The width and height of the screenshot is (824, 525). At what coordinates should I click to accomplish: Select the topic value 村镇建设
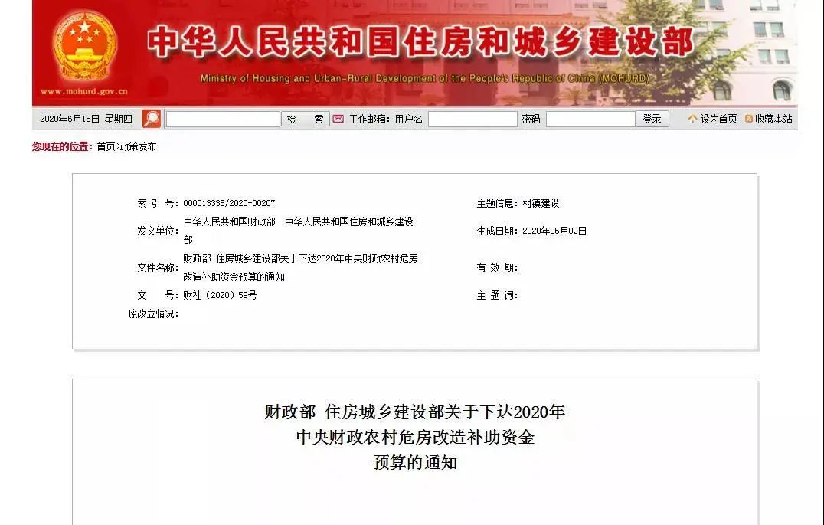(541, 203)
